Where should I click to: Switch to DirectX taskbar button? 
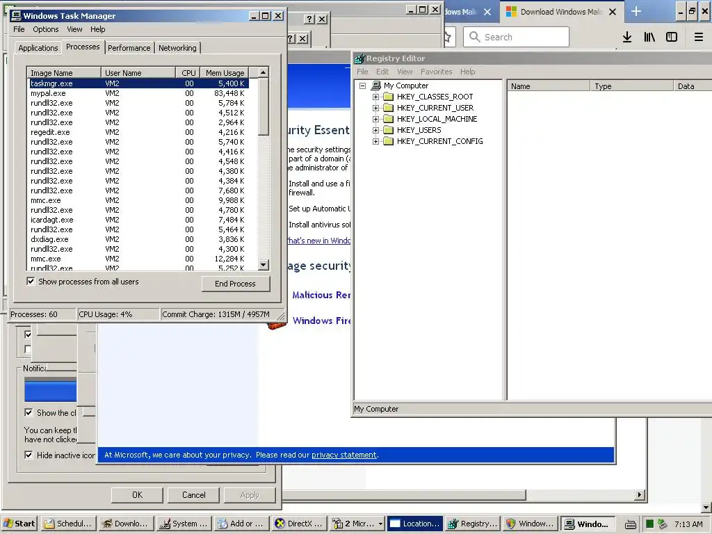300,524
